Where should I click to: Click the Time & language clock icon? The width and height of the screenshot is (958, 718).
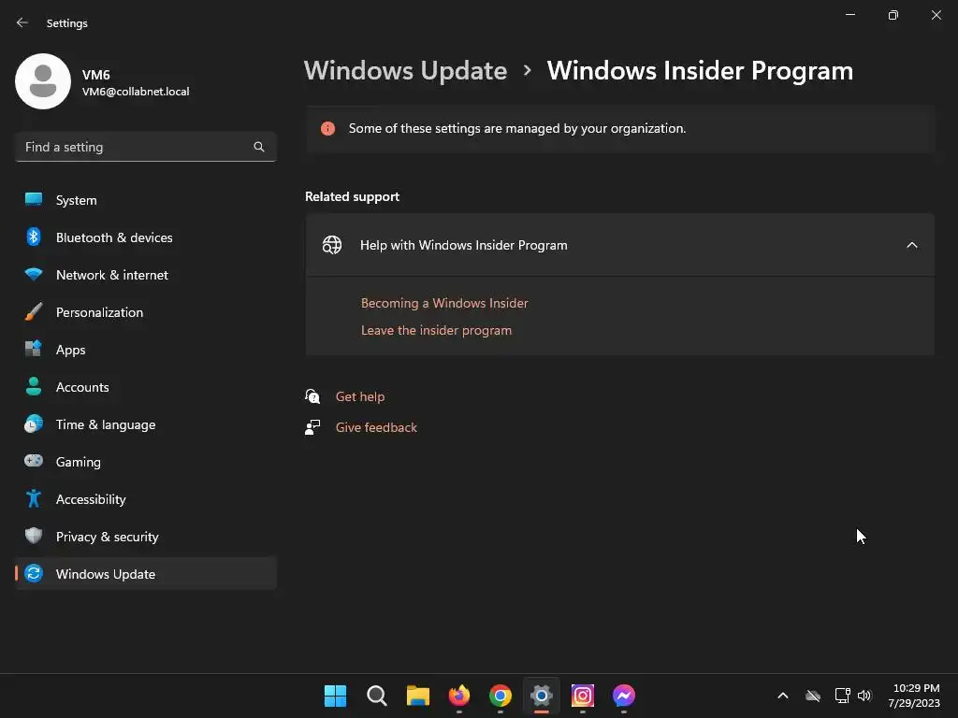[34, 424]
